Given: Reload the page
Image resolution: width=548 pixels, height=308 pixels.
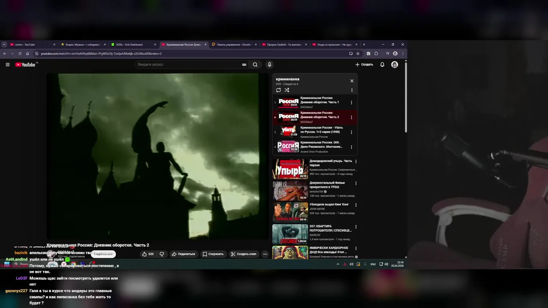Looking at the screenshot, I should (20, 53).
